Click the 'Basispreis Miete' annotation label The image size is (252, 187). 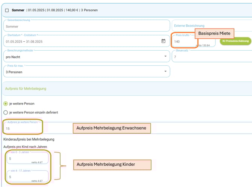pyautogui.click(x=214, y=33)
